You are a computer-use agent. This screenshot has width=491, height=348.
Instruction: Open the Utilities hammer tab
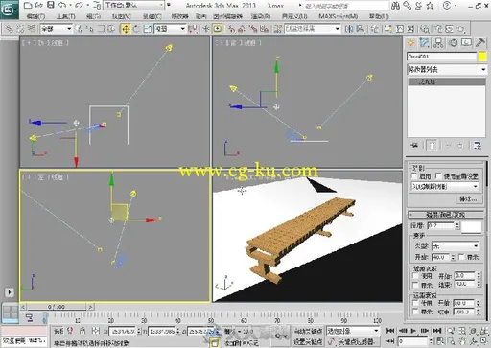pos(479,43)
